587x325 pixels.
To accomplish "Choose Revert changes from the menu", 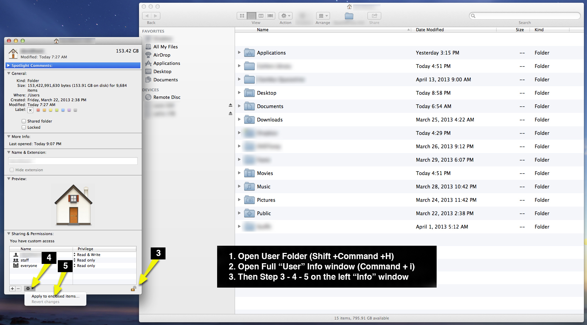I will coord(45,302).
